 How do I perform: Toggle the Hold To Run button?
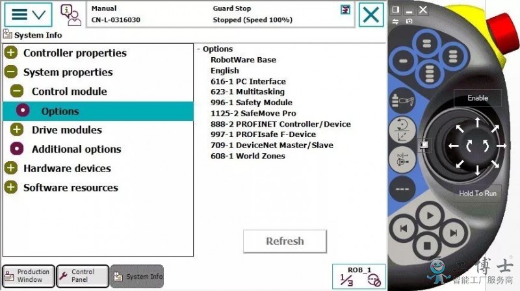tap(478, 193)
